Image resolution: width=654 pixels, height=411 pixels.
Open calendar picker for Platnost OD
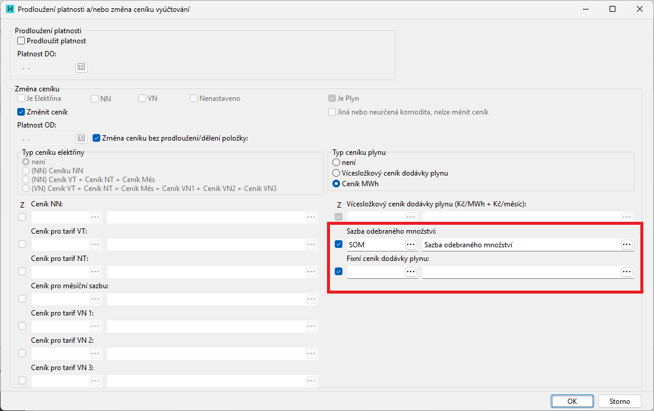point(81,138)
